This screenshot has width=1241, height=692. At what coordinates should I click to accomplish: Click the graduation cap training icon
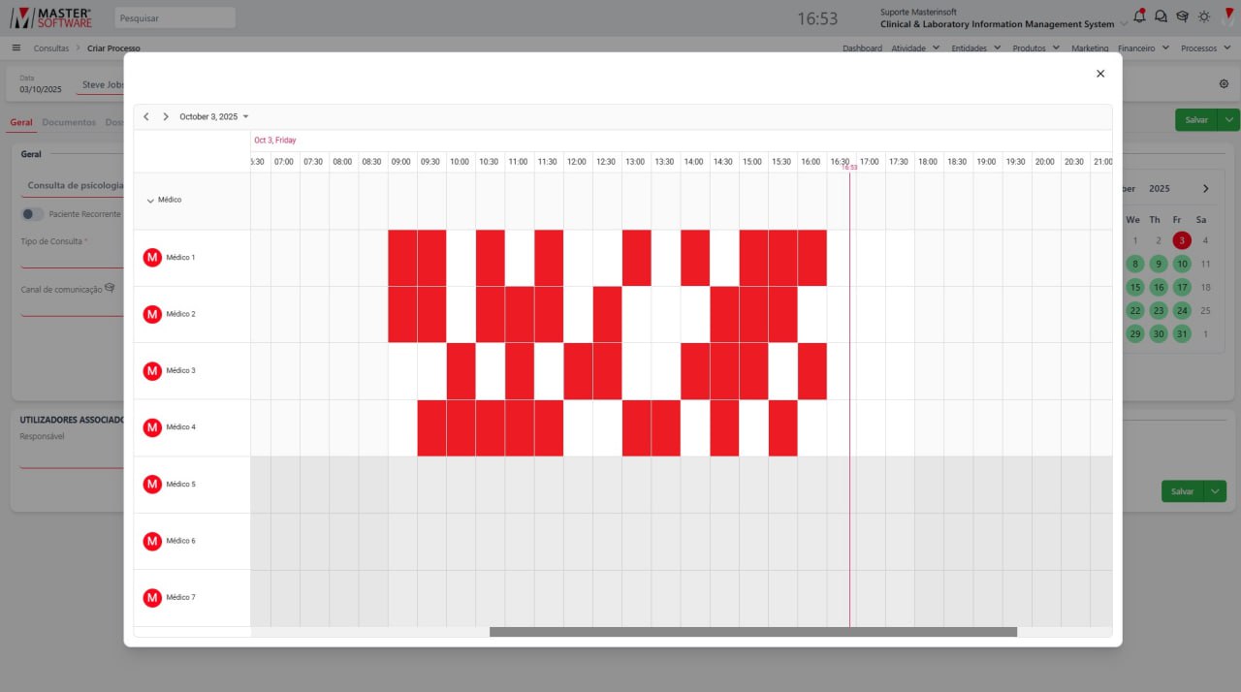(x=1182, y=16)
